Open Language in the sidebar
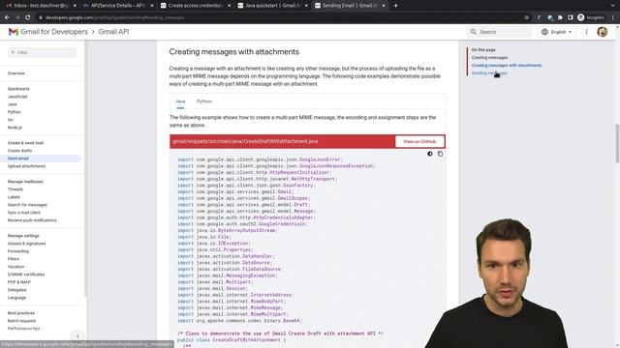The image size is (620, 348). click(x=16, y=298)
